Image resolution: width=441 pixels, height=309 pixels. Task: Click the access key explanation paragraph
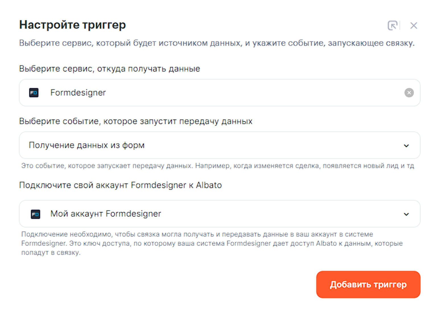tap(212, 243)
